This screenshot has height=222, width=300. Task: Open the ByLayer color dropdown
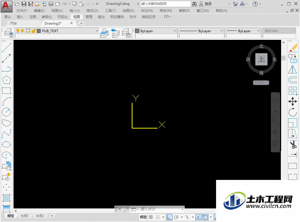click(x=174, y=31)
